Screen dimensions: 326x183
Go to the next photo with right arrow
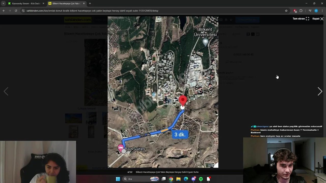pyautogui.click(x=320, y=91)
